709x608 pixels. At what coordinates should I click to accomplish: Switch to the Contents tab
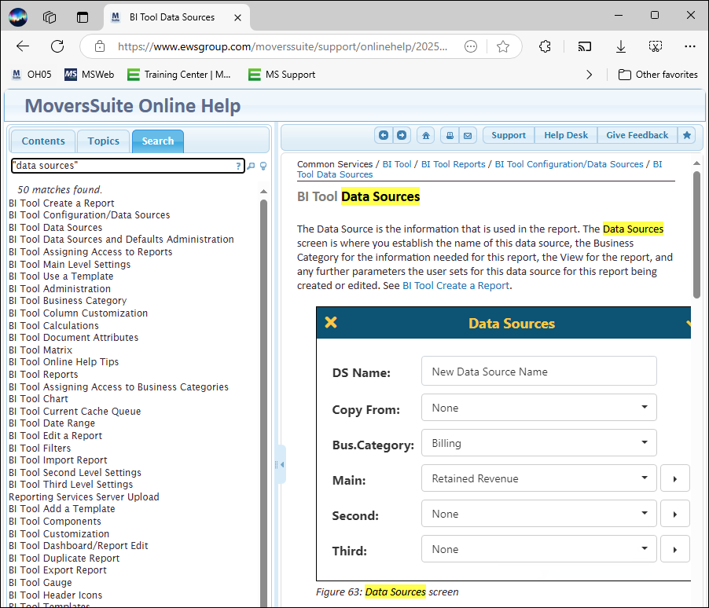point(43,141)
